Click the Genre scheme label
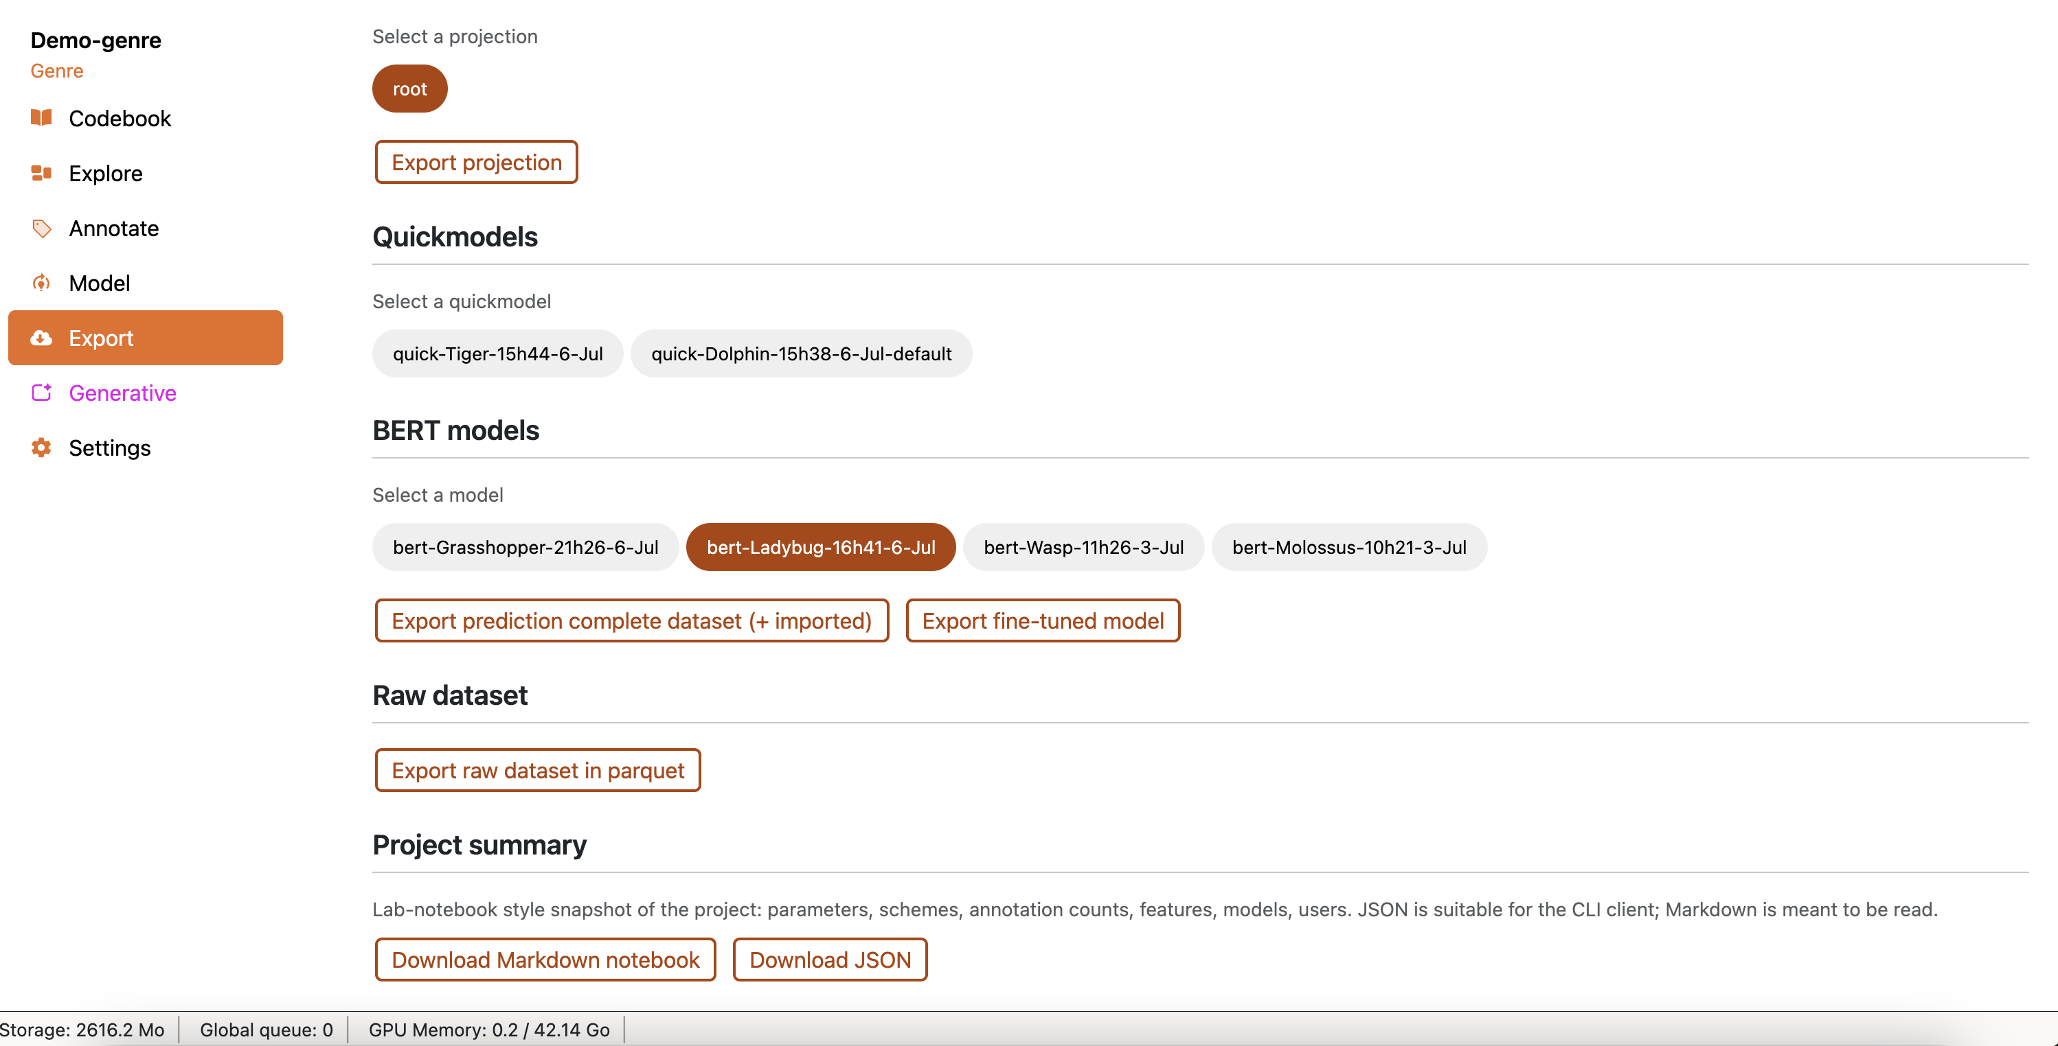 (x=57, y=71)
